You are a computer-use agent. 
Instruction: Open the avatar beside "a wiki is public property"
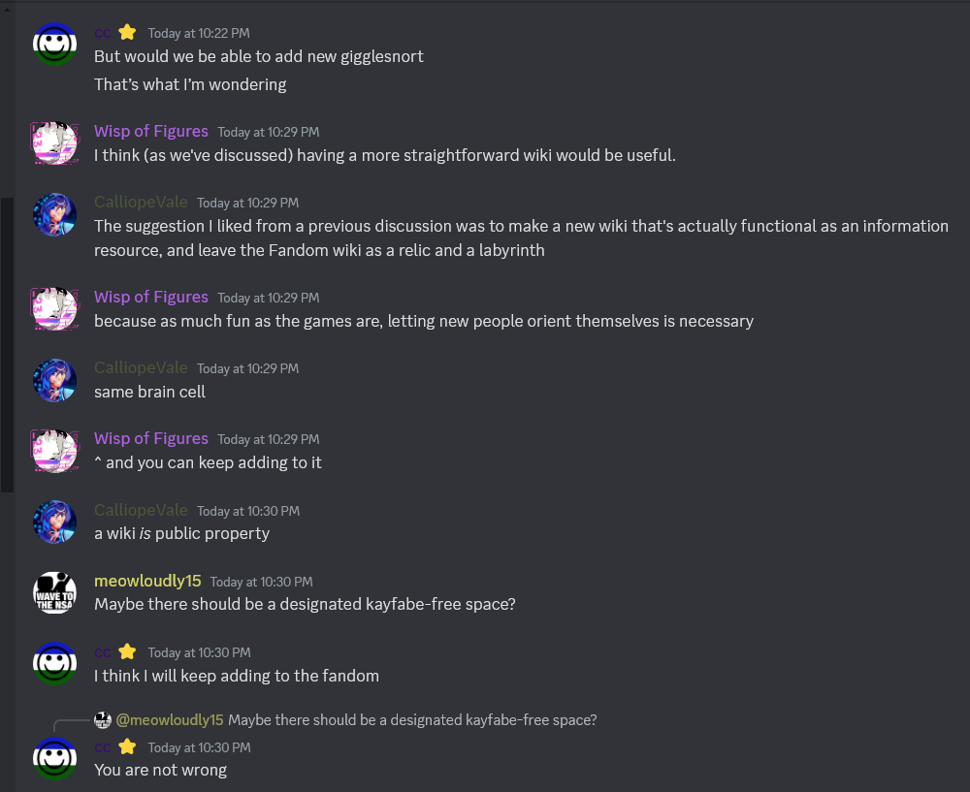(55, 522)
